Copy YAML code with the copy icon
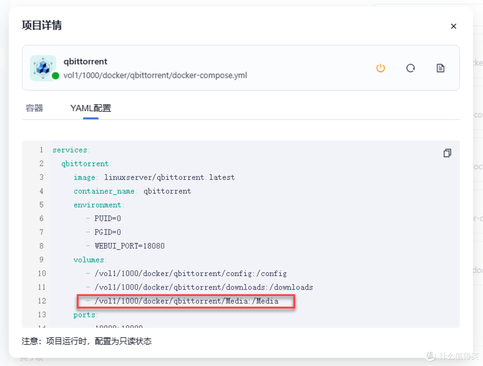Image resolution: width=483 pixels, height=366 pixels. 447,153
